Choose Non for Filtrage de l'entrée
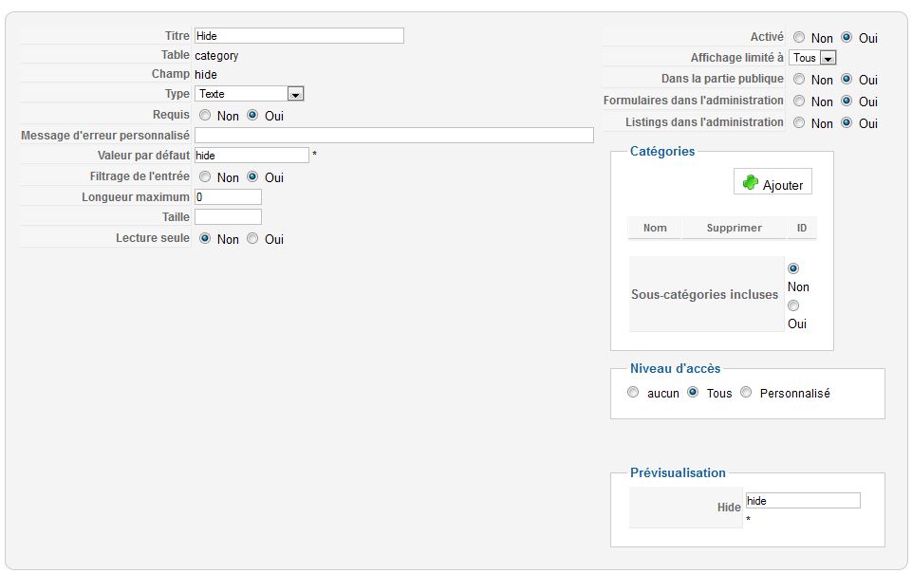The height and width of the screenshot is (573, 912). coord(205,176)
